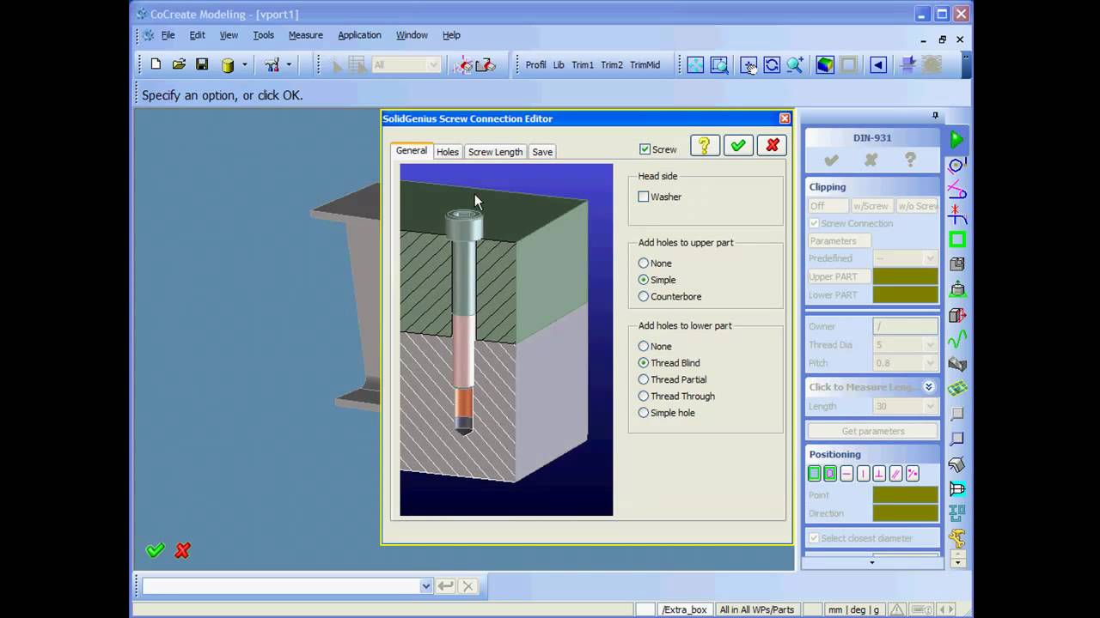Select Thread Blind for lower part
The height and width of the screenshot is (618, 1100).
(643, 363)
